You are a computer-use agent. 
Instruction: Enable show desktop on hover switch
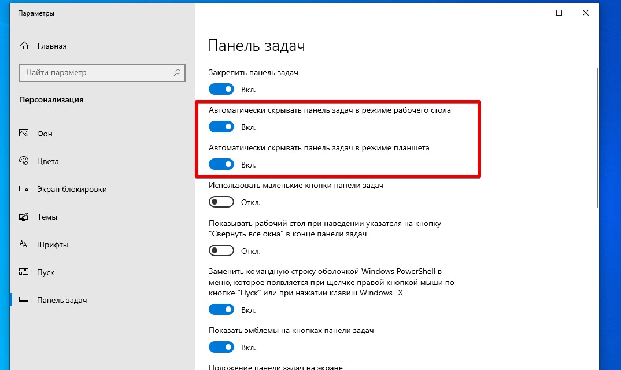tap(221, 250)
